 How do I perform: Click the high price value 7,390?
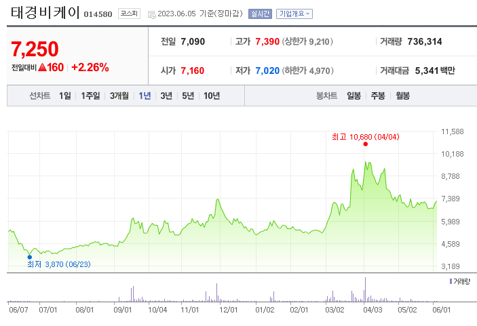267,41
